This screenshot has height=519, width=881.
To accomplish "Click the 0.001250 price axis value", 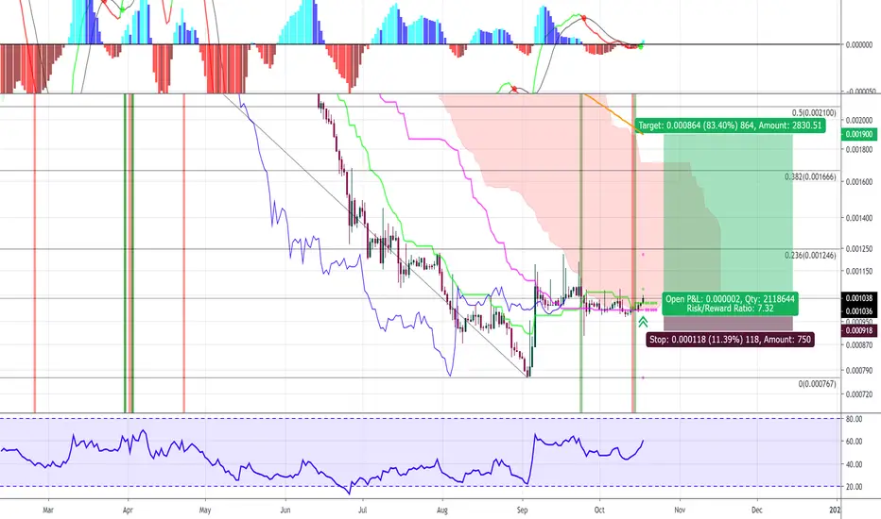I will [859, 248].
